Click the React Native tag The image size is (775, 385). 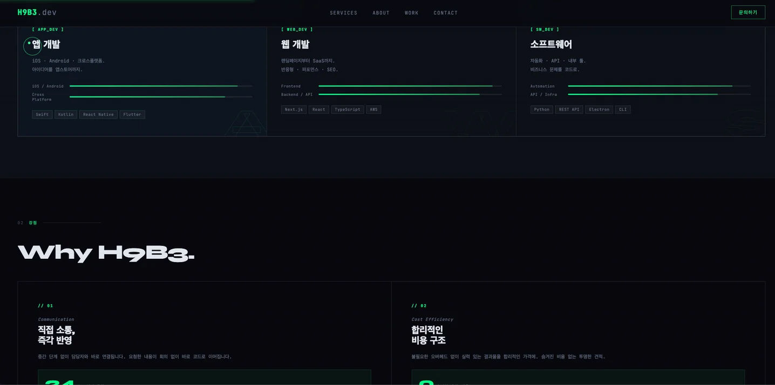click(x=98, y=114)
